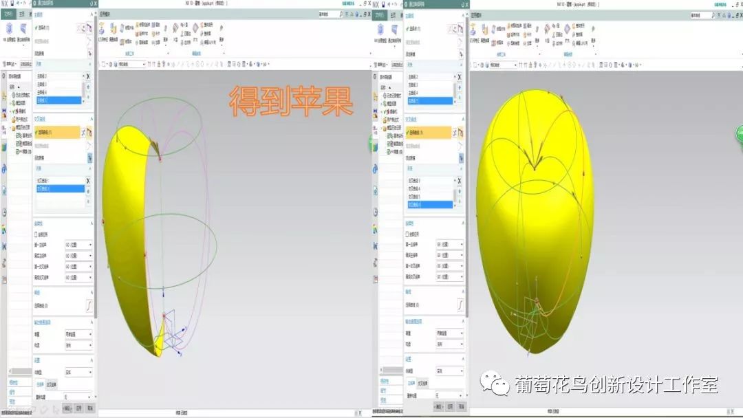Click primary curves select-curve icon, left dialog
This screenshot has height=418, width=743.
pyautogui.click(x=89, y=28)
